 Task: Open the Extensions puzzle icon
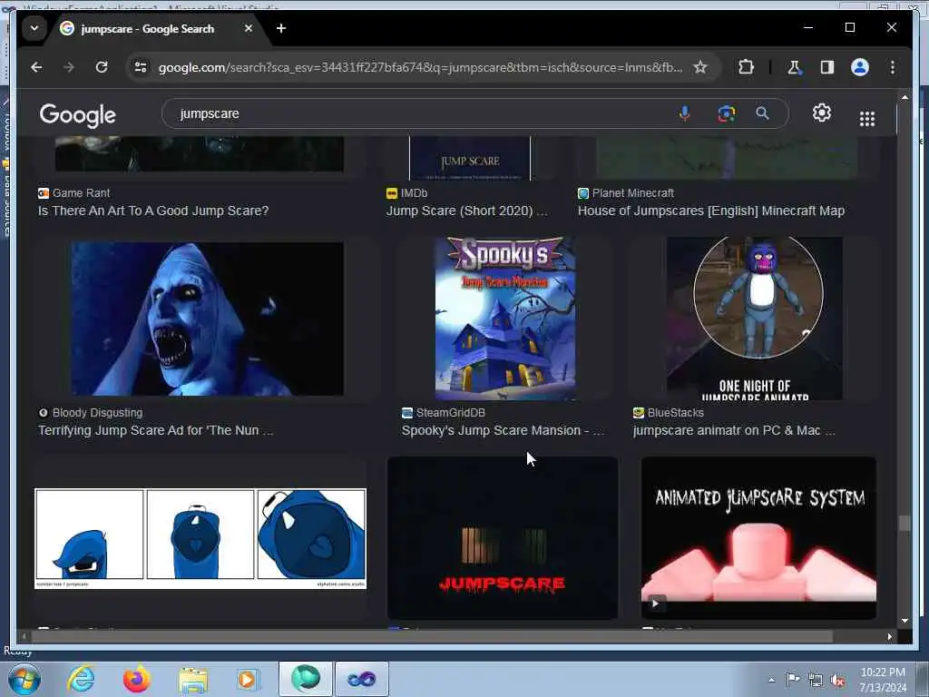click(746, 67)
